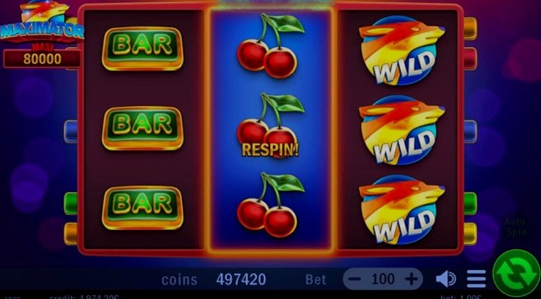541x299 pixels.
Task: Click the RESPIN! cherries symbol
Action: point(270,126)
